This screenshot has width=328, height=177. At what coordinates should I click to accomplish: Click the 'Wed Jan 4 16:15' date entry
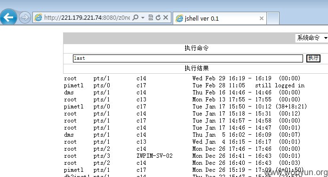pos(219,142)
